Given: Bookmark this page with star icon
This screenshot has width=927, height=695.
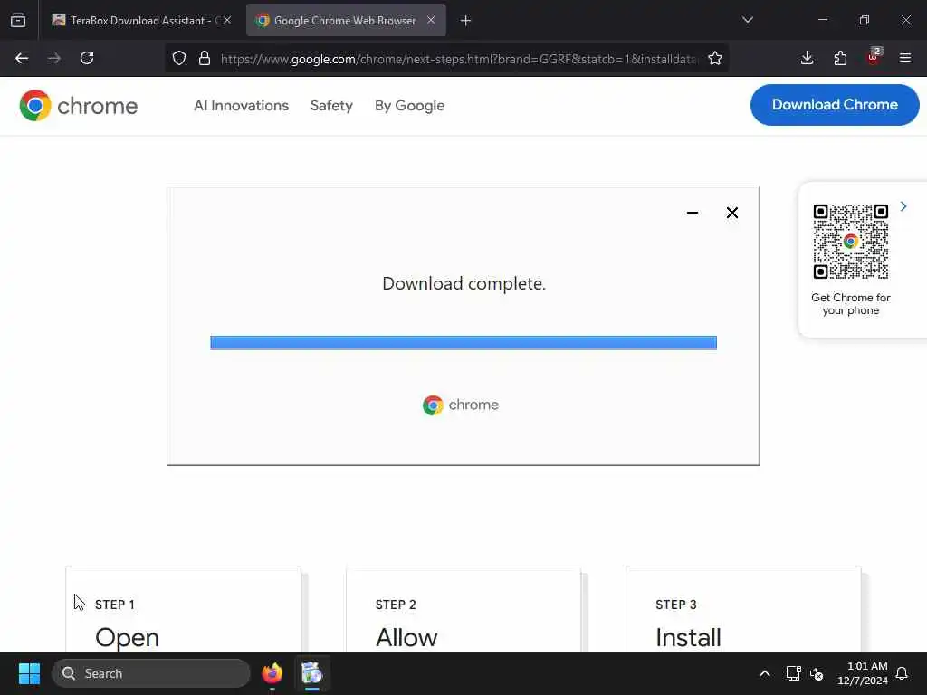Looking at the screenshot, I should click(715, 58).
